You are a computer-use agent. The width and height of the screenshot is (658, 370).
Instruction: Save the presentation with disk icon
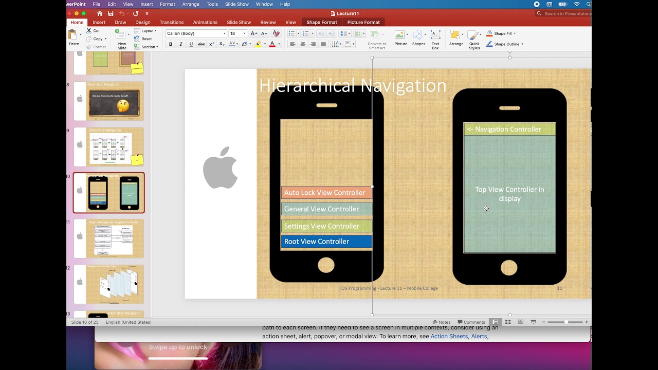[x=111, y=13]
